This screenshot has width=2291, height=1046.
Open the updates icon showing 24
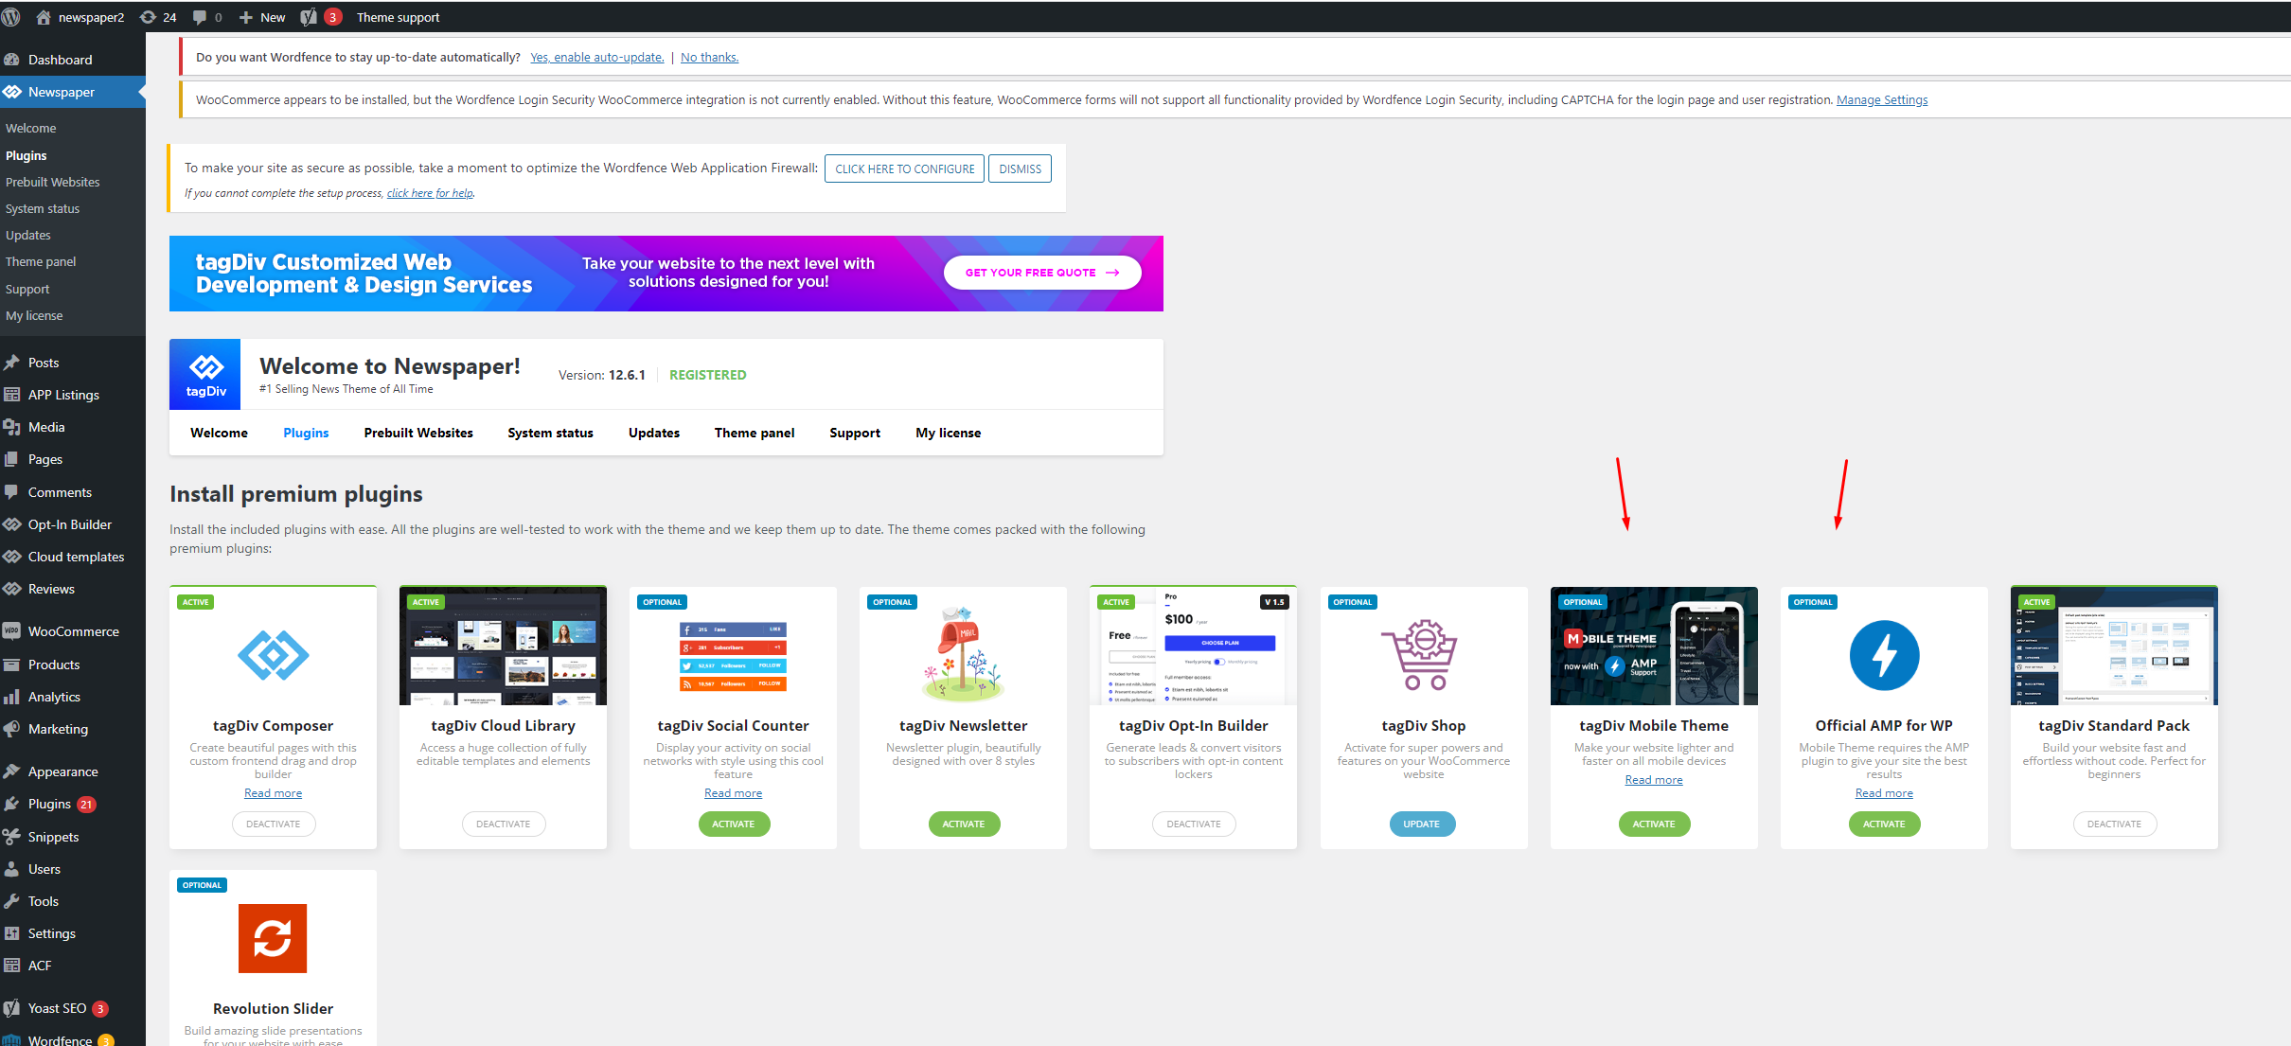coord(158,17)
